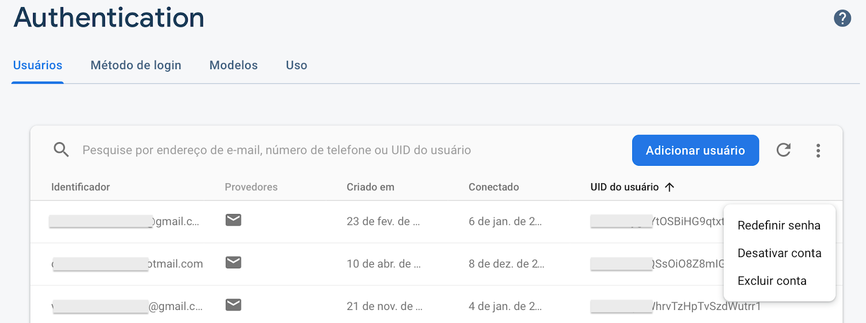Open the help question mark icon
Image resolution: width=866 pixels, height=323 pixels.
tap(842, 18)
